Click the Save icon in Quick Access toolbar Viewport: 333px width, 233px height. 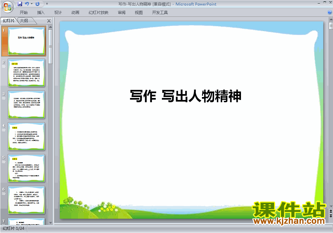pos(20,4)
